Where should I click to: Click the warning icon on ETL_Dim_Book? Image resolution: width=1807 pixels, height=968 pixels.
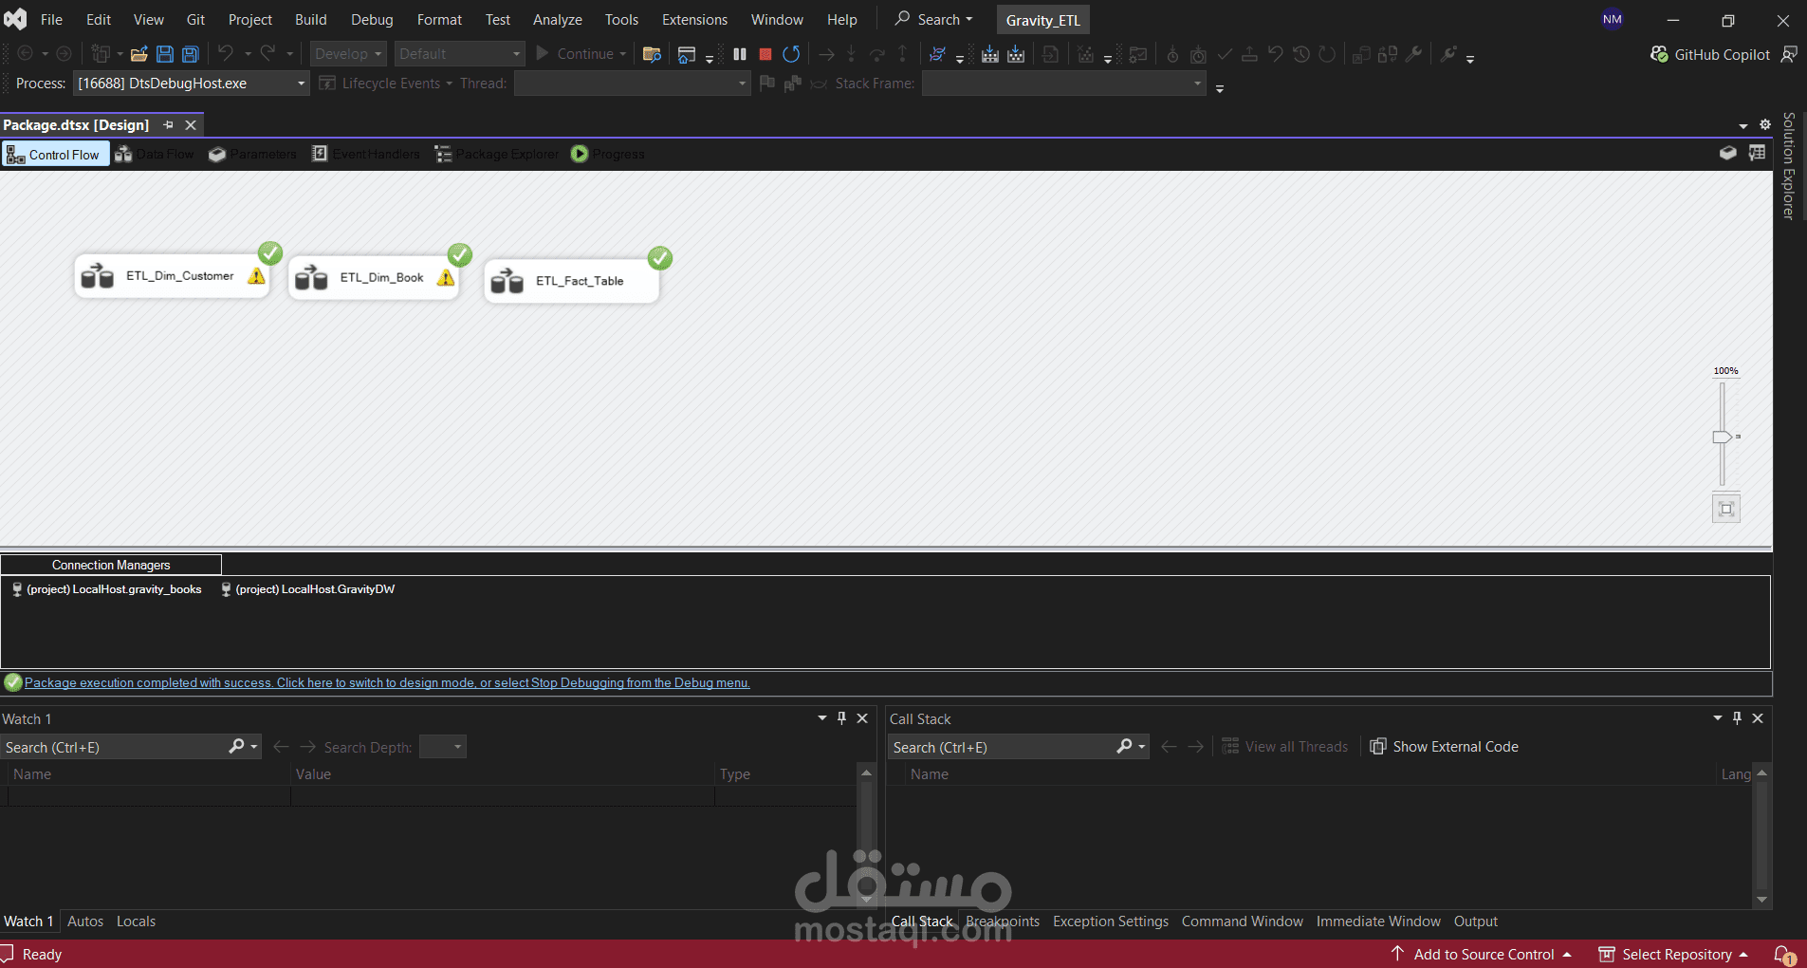click(x=446, y=277)
